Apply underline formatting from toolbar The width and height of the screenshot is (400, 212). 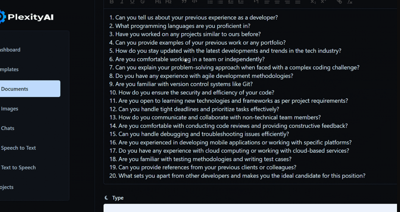click(132, 2)
